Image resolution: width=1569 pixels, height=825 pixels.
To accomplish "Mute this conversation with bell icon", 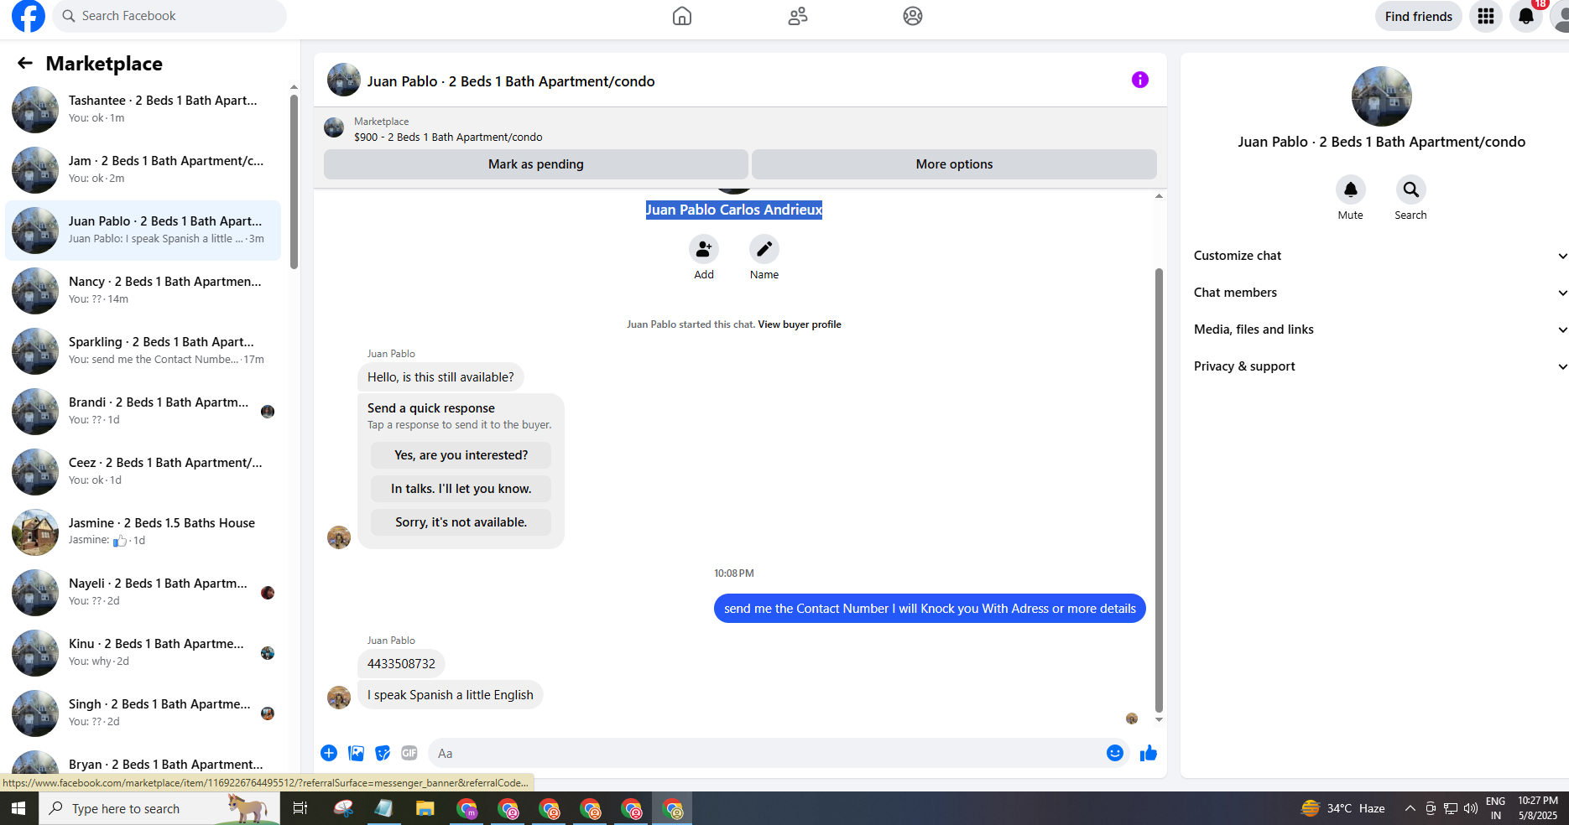I will (x=1351, y=189).
